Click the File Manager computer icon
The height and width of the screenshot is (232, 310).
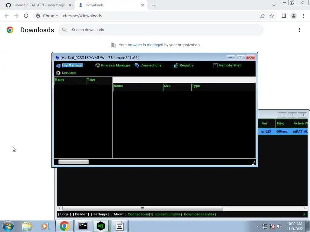tap(58, 66)
